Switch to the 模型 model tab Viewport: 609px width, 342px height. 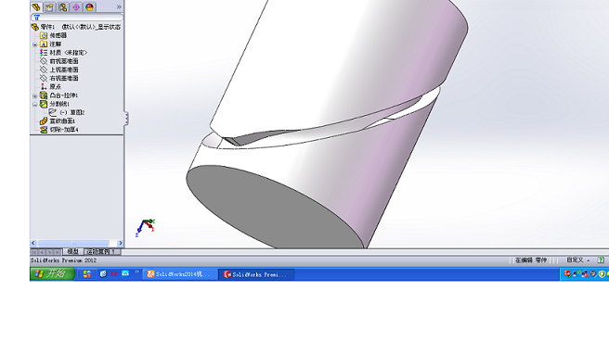point(73,252)
